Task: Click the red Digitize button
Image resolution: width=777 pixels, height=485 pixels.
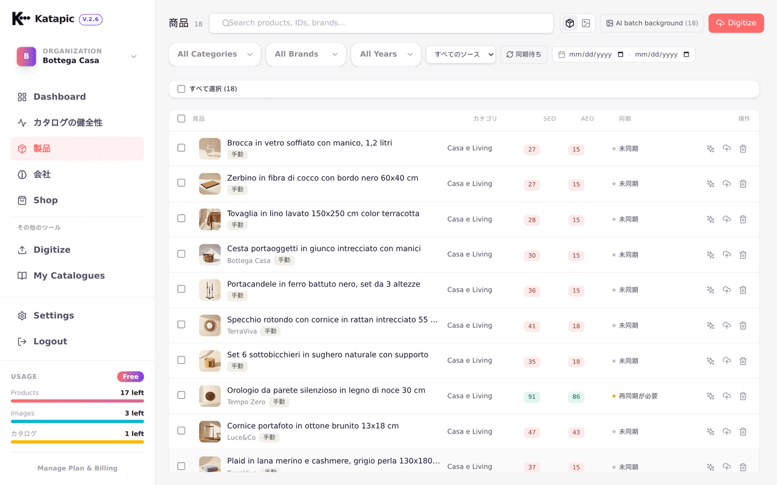Action: [736, 23]
